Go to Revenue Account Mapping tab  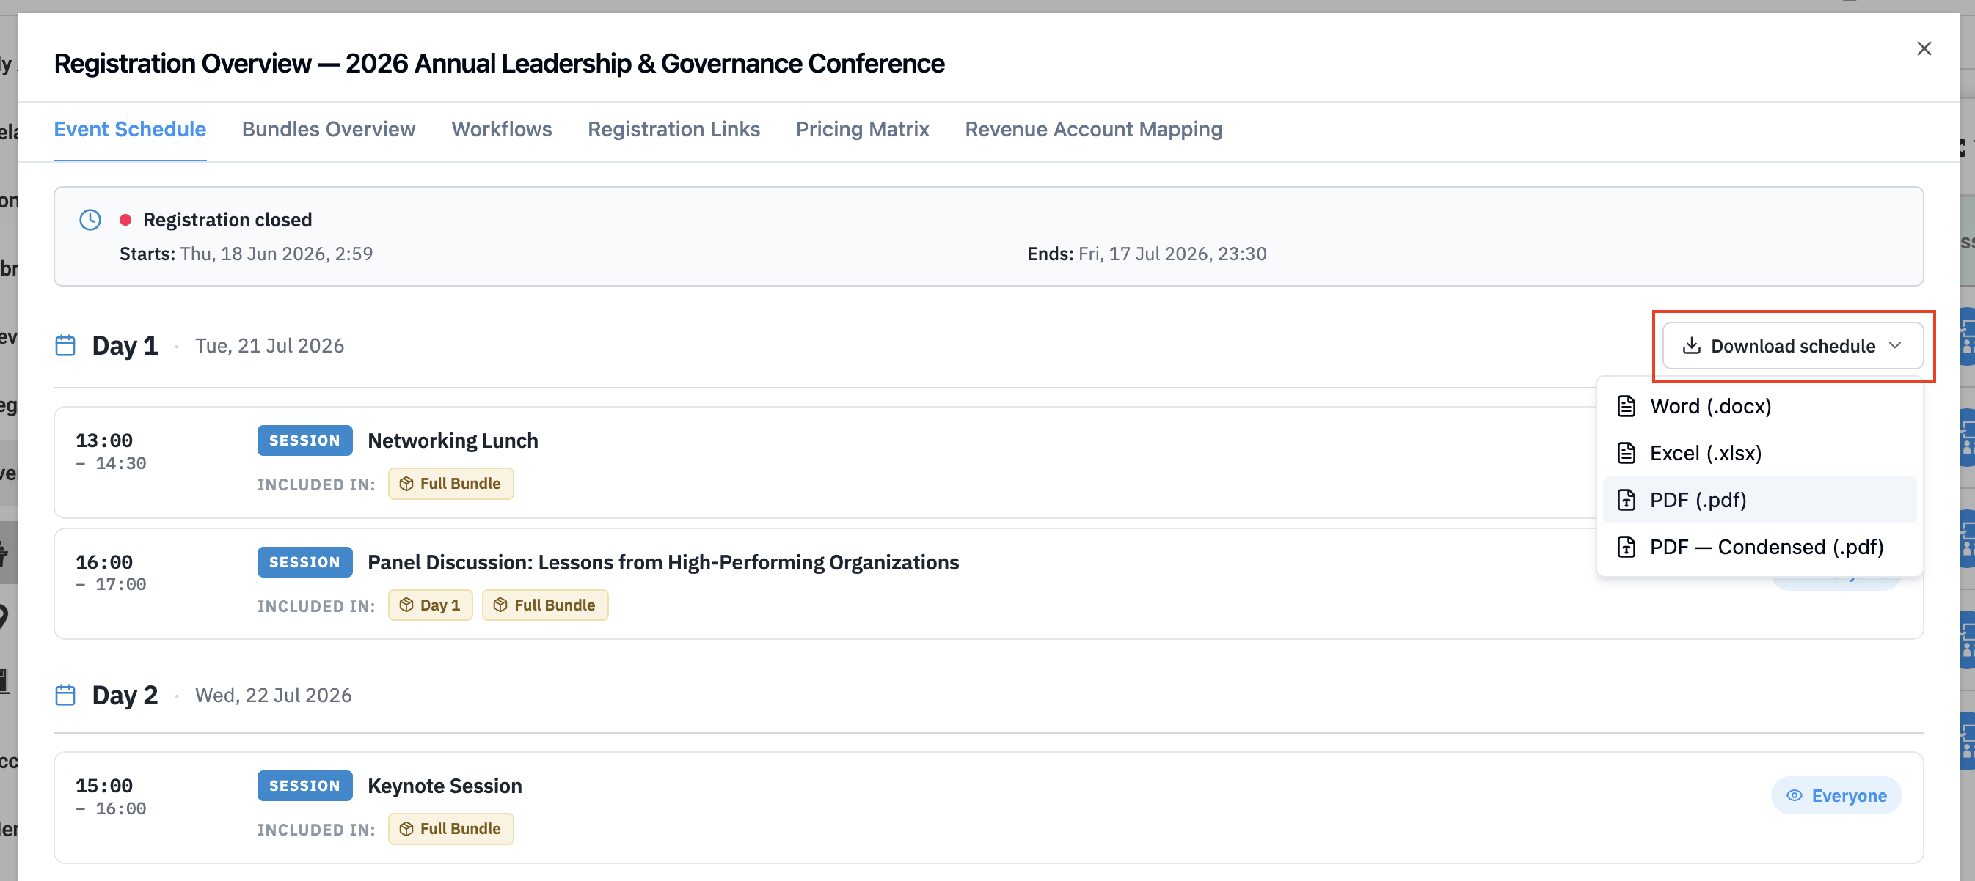point(1093,129)
